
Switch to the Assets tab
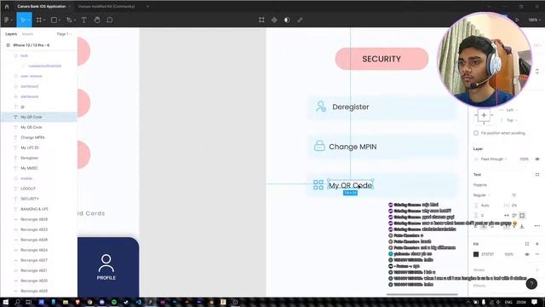(27, 34)
